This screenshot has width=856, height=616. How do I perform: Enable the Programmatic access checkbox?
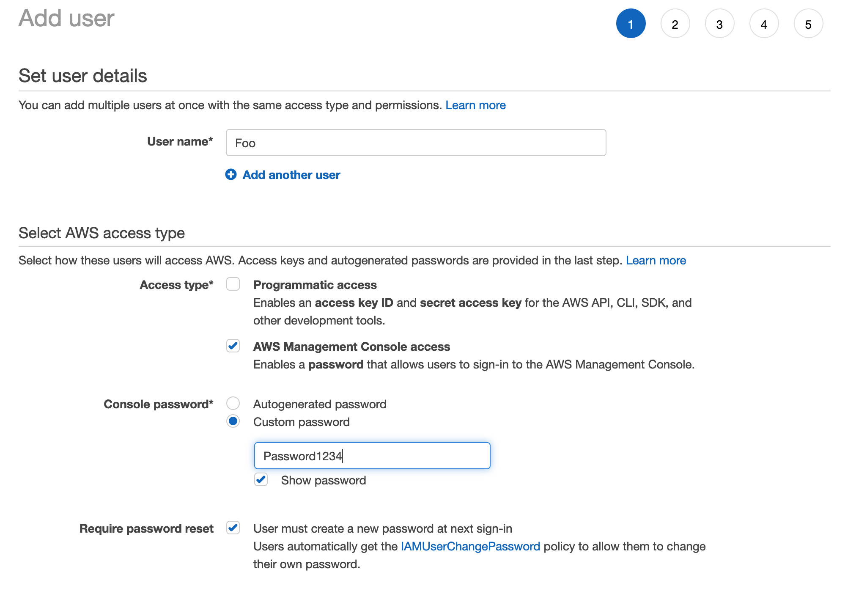(x=233, y=284)
